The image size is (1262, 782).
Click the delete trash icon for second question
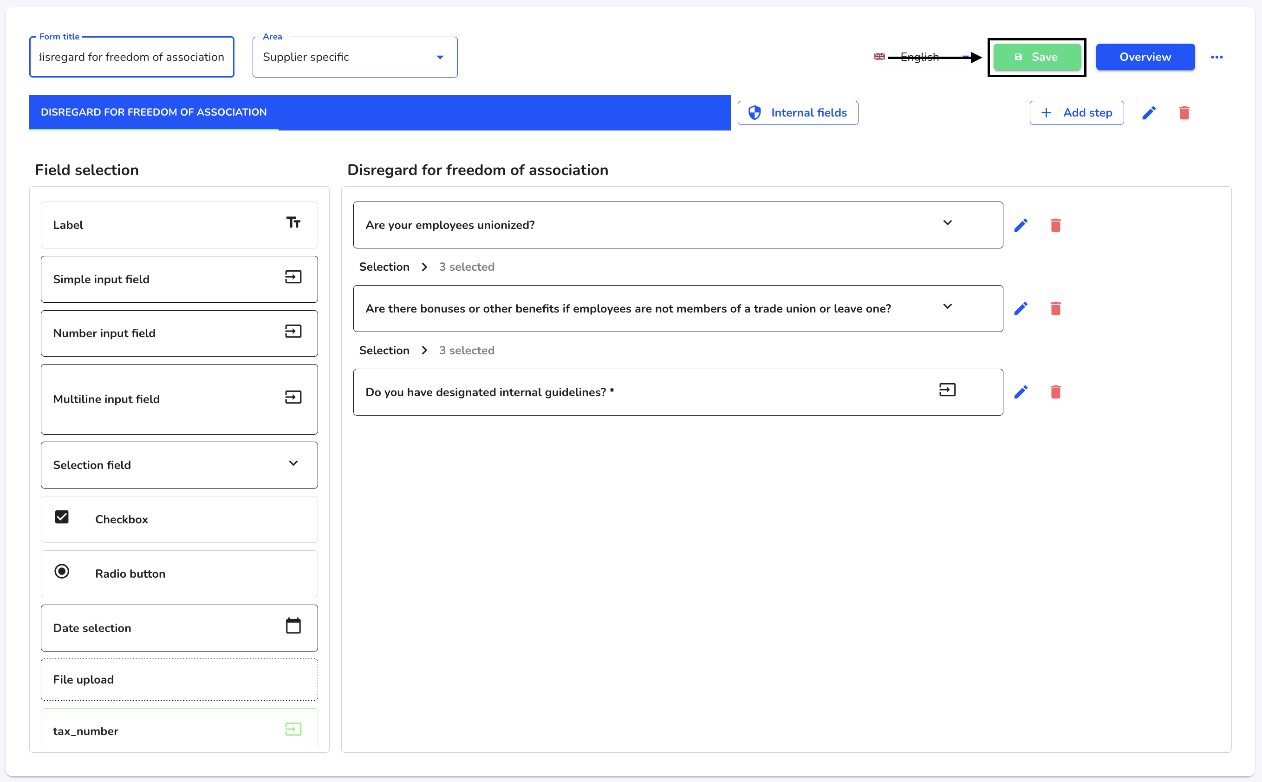[1056, 308]
